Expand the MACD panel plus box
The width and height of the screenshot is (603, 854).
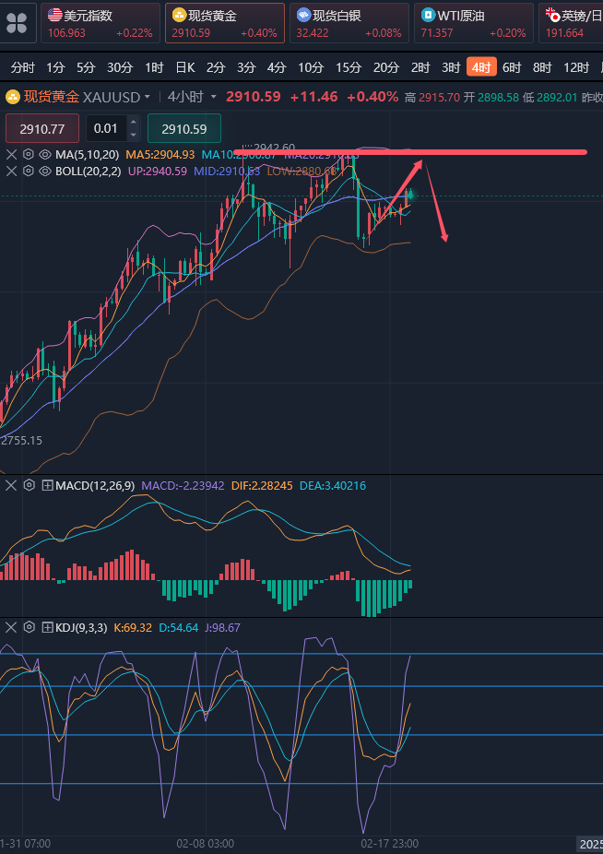(x=48, y=485)
